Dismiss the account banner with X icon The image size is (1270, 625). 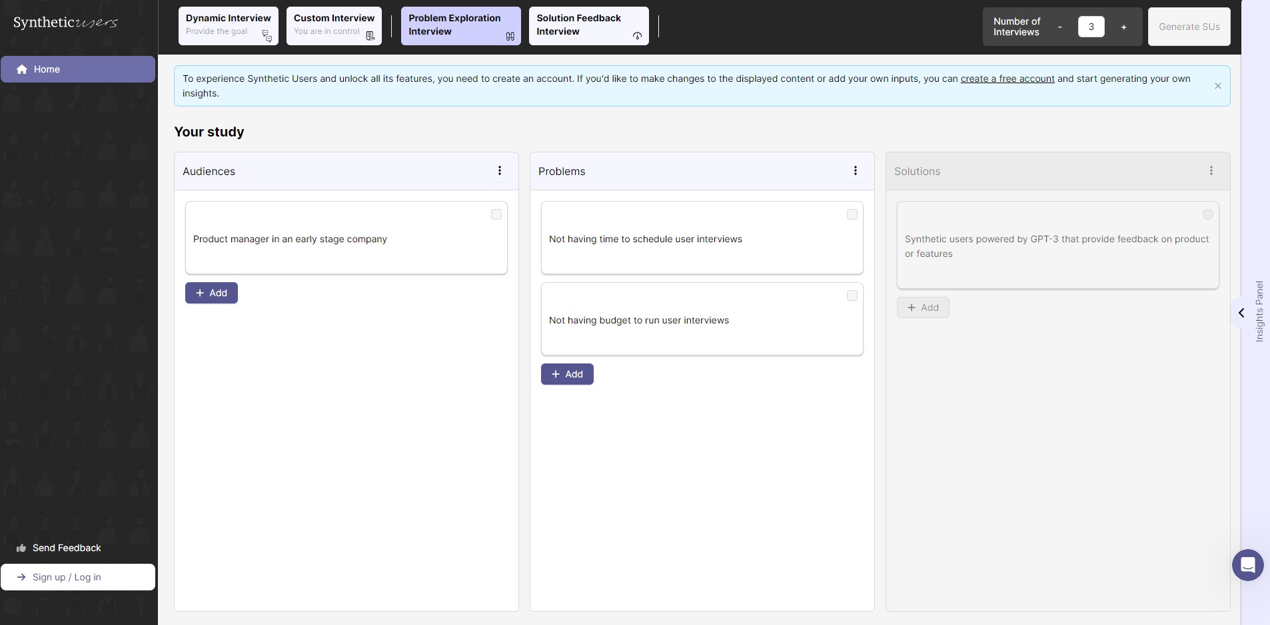(x=1217, y=86)
